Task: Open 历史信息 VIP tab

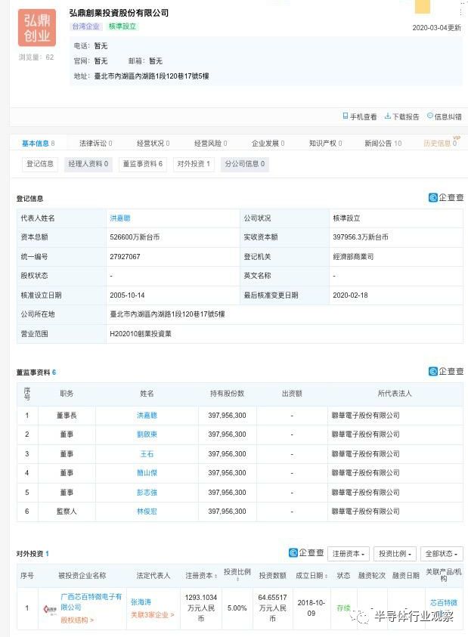Action: pos(440,143)
